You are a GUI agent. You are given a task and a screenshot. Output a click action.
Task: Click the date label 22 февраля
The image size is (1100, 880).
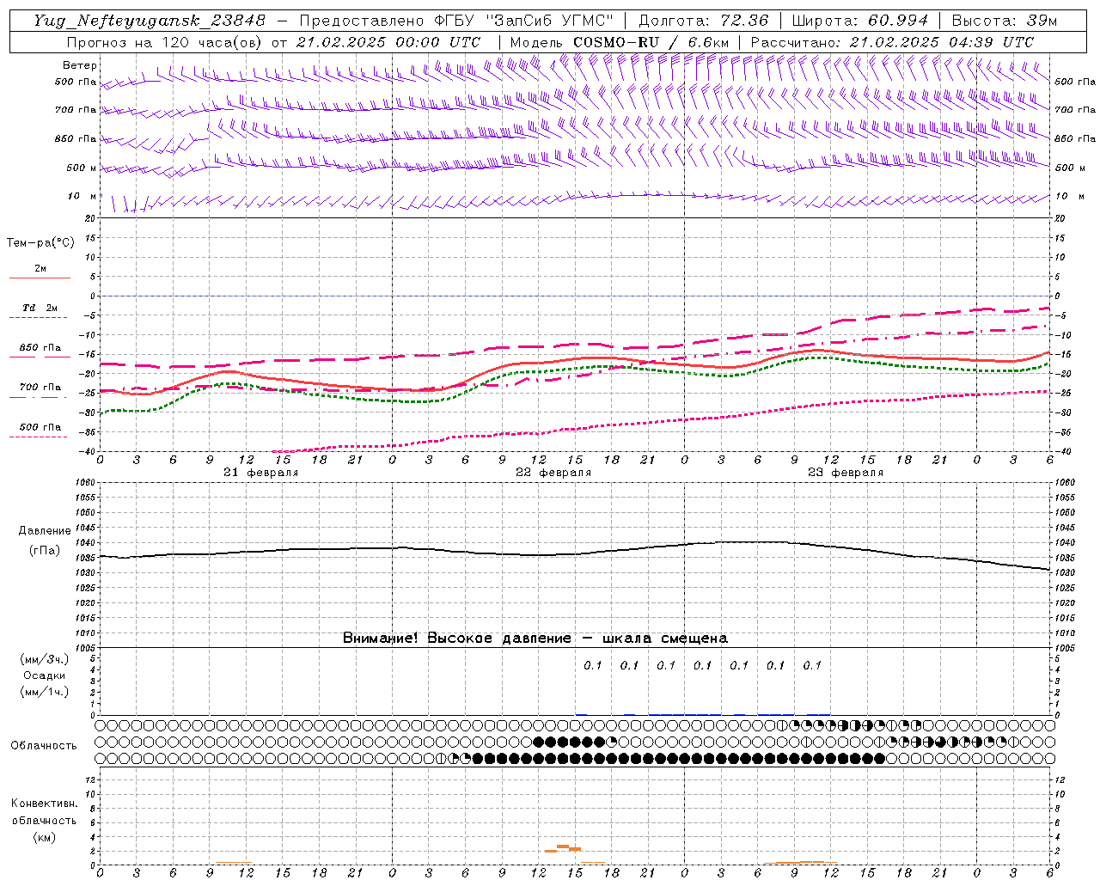553,473
